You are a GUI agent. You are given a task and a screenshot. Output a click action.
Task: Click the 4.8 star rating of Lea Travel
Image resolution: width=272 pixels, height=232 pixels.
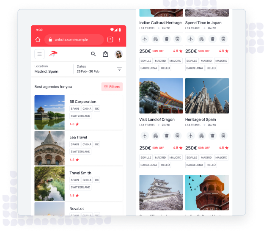pyautogui.click(x=74, y=160)
